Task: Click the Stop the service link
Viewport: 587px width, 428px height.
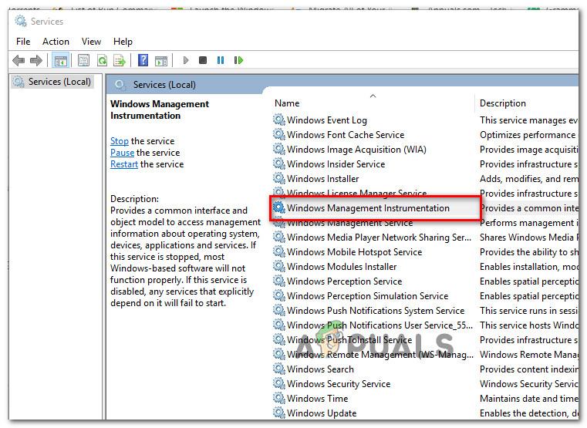Action: click(x=120, y=141)
